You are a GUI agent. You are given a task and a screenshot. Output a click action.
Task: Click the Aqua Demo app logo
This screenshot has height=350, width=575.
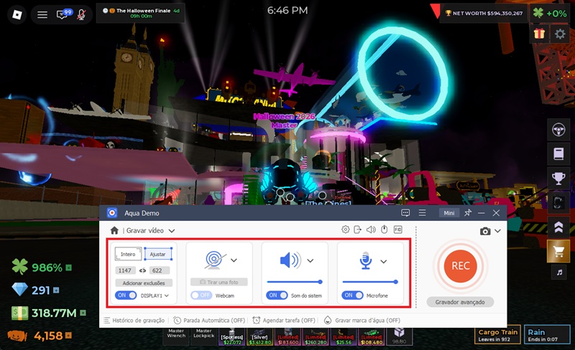(112, 213)
